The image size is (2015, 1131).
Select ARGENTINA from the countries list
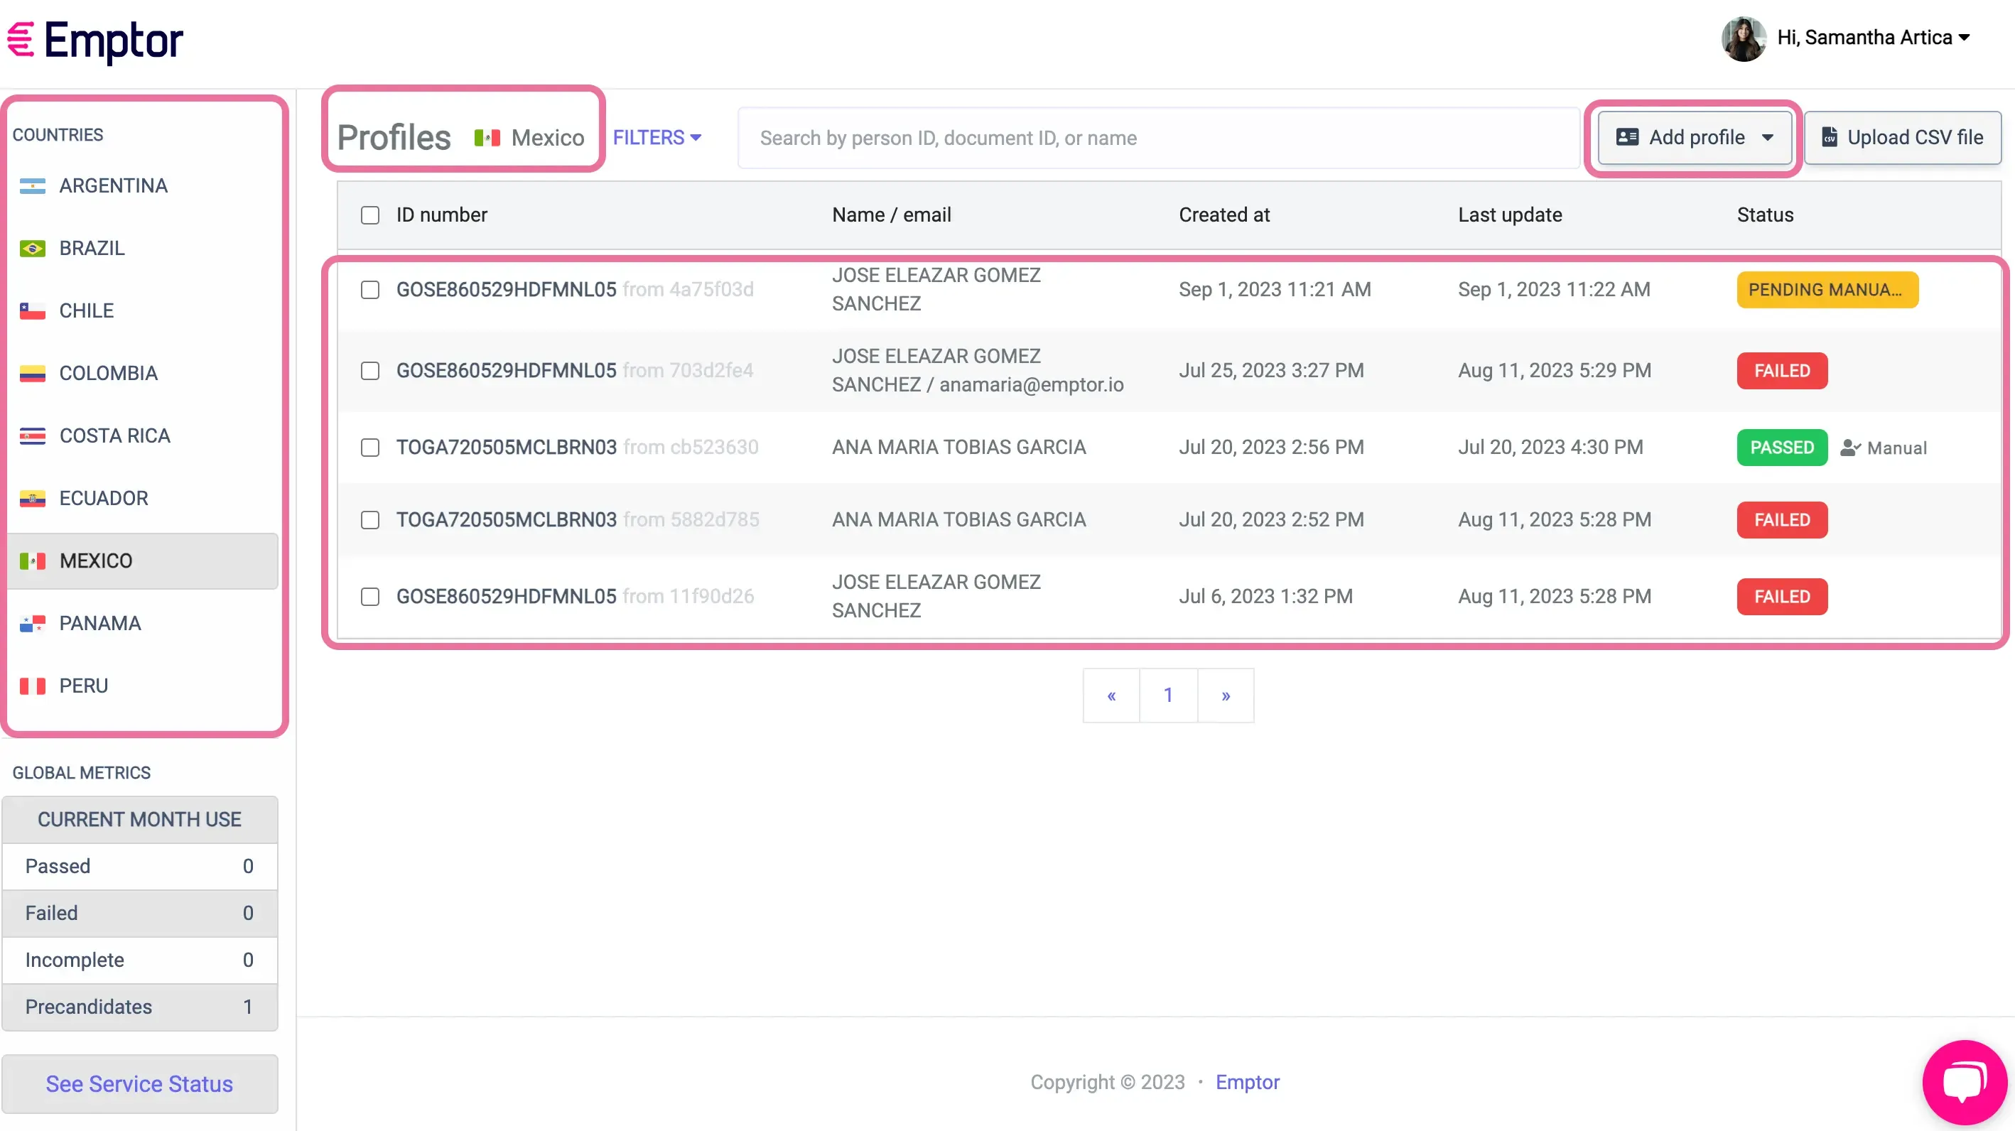tap(114, 185)
